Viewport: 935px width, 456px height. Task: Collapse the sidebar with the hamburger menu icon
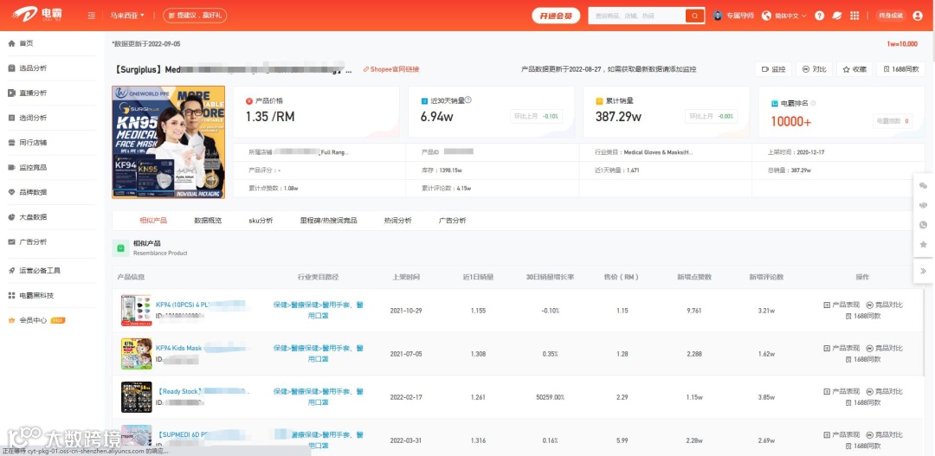pos(91,16)
